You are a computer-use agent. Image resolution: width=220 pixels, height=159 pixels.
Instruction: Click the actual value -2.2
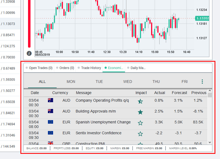[159, 133]
